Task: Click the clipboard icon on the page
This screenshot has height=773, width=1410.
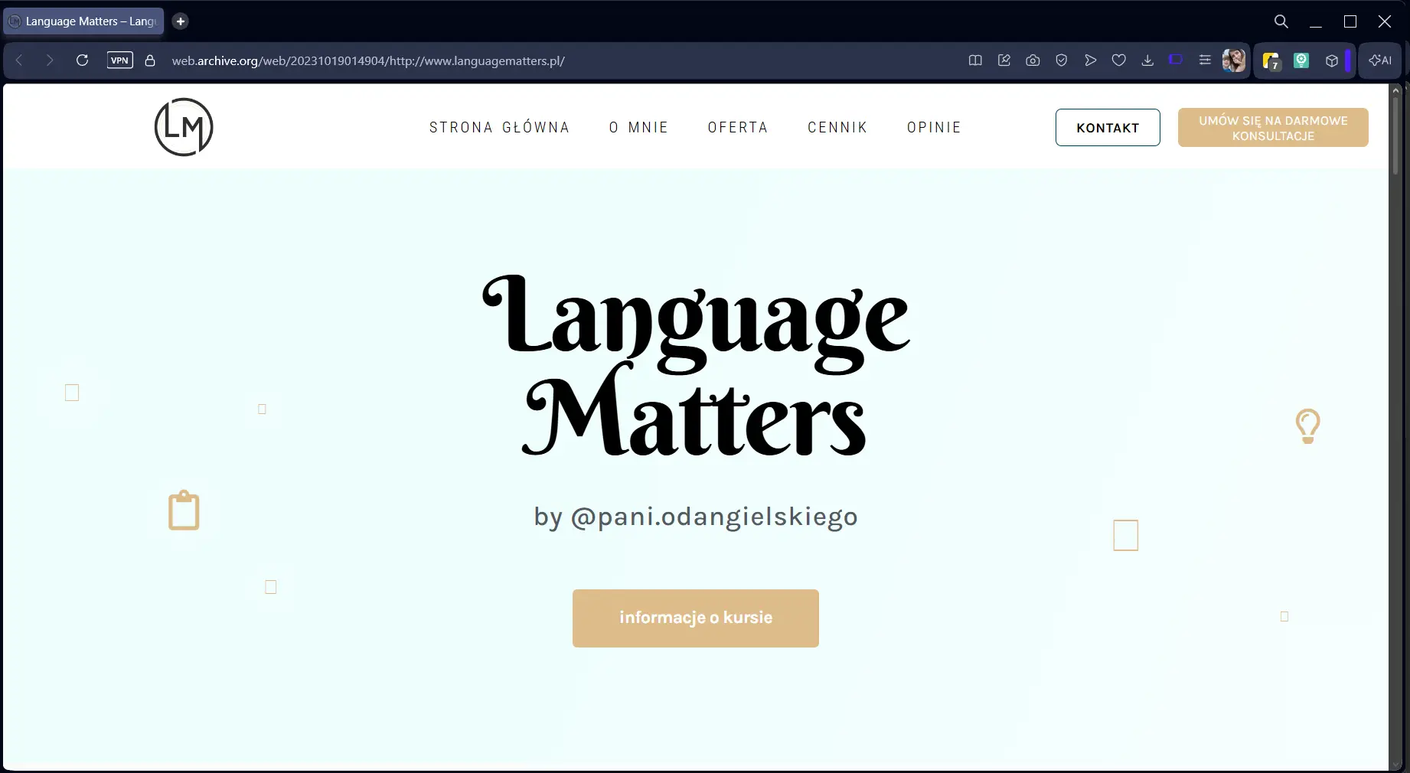Action: tap(184, 510)
